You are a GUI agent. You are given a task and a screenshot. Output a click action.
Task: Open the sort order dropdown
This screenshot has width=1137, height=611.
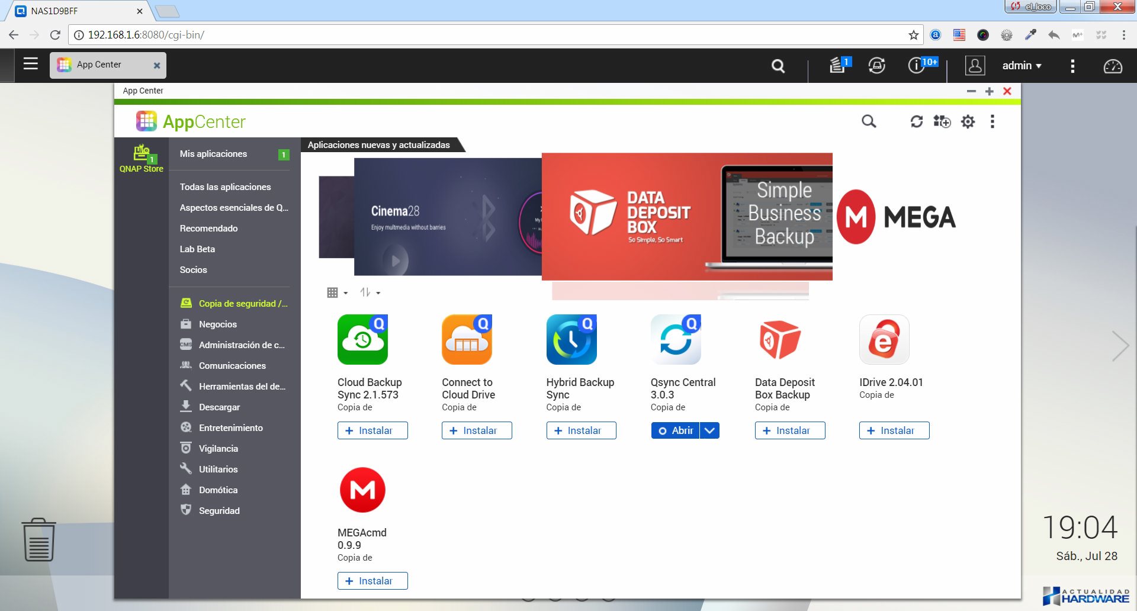(370, 292)
